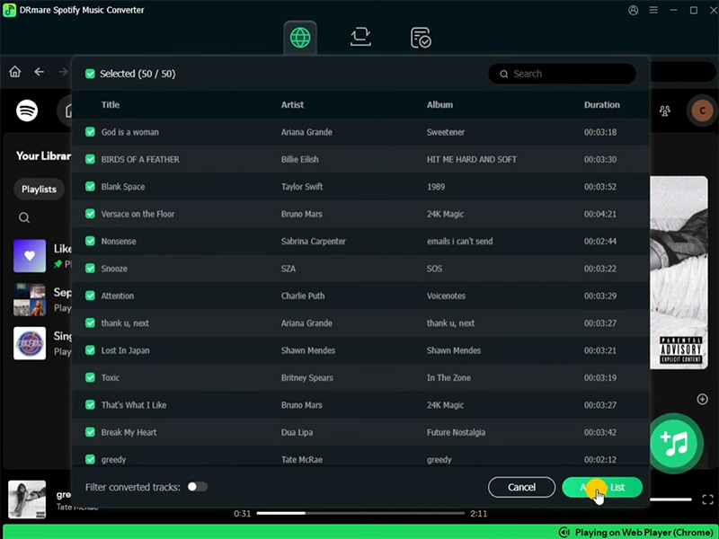Viewport: 719px width, 539px height.
Task: Click the library search magnifier icon
Action: coord(24,217)
